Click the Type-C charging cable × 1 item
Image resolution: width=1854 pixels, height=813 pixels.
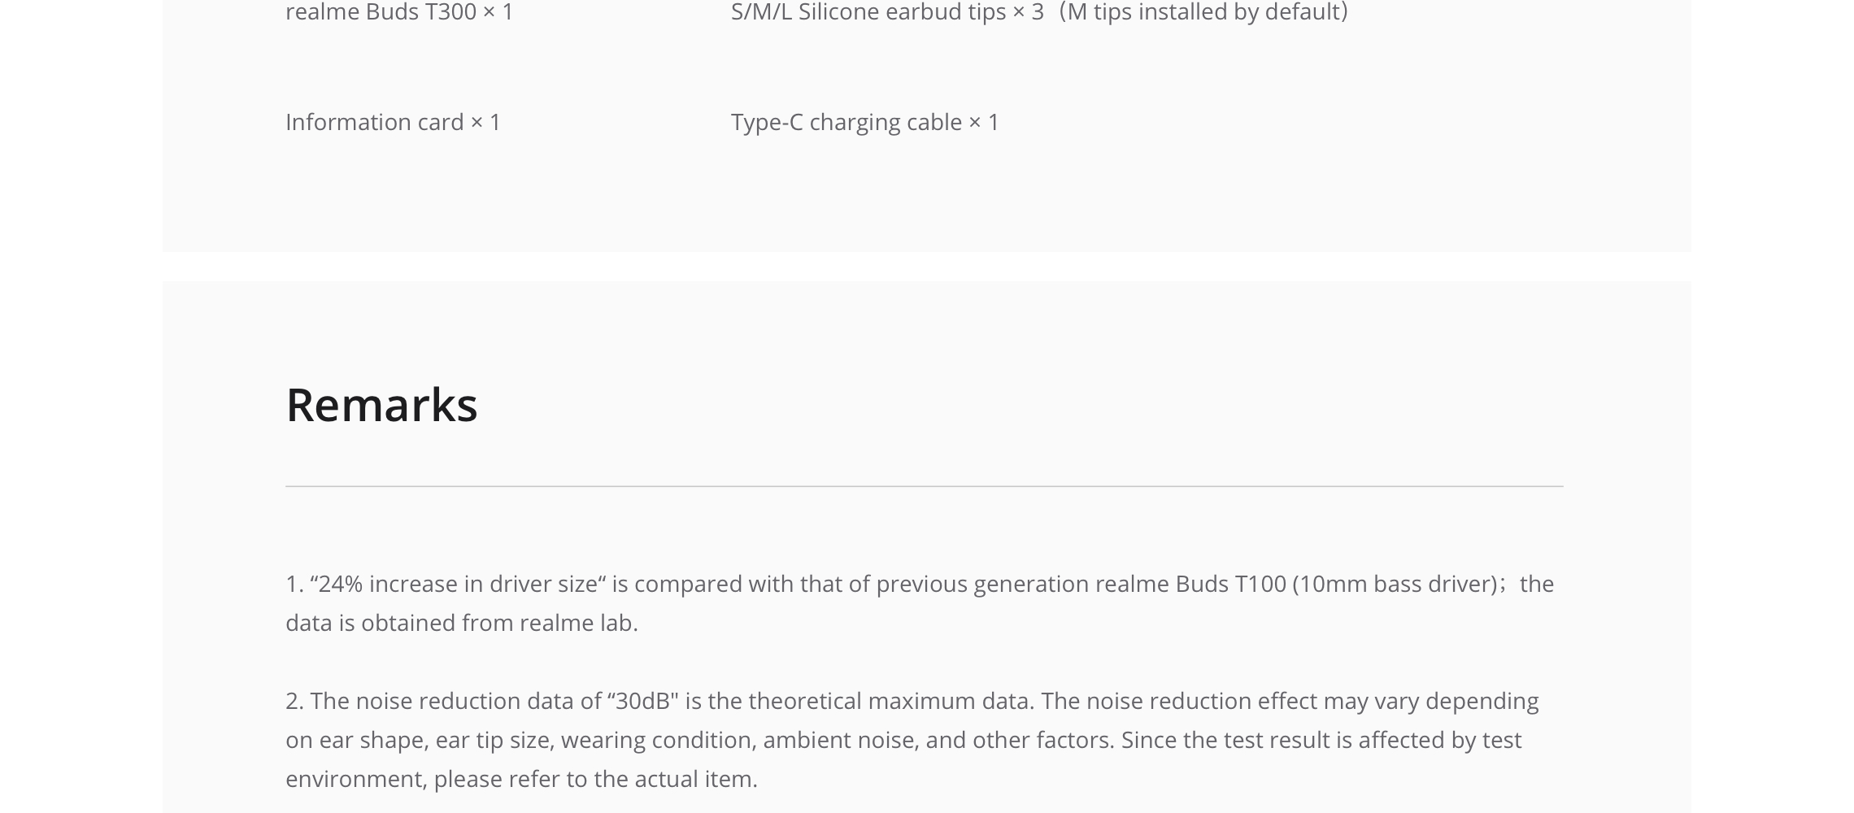point(864,122)
